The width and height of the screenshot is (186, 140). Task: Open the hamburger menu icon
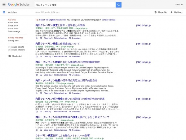[4, 5]
